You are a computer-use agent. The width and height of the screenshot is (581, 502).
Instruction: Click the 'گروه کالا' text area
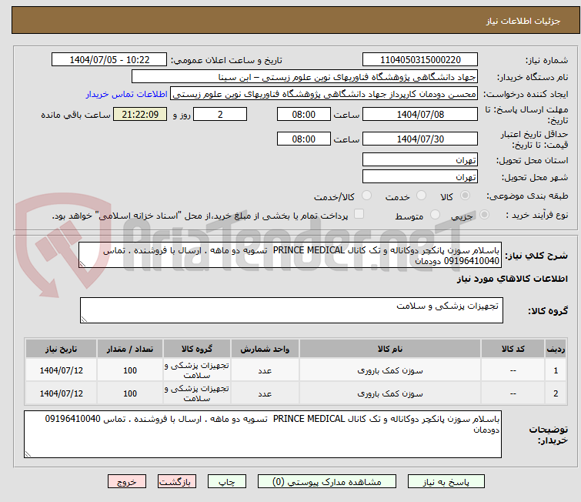coord(291,310)
